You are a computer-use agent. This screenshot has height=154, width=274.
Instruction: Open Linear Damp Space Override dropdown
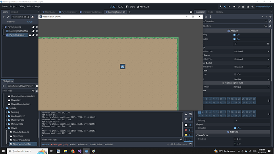click(252, 59)
